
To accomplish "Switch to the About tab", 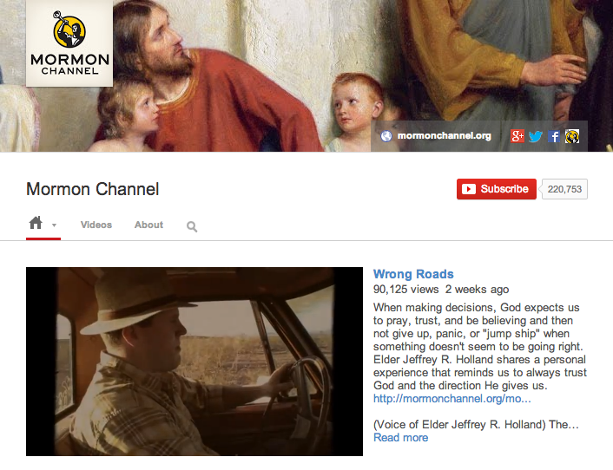I will pos(148,225).
